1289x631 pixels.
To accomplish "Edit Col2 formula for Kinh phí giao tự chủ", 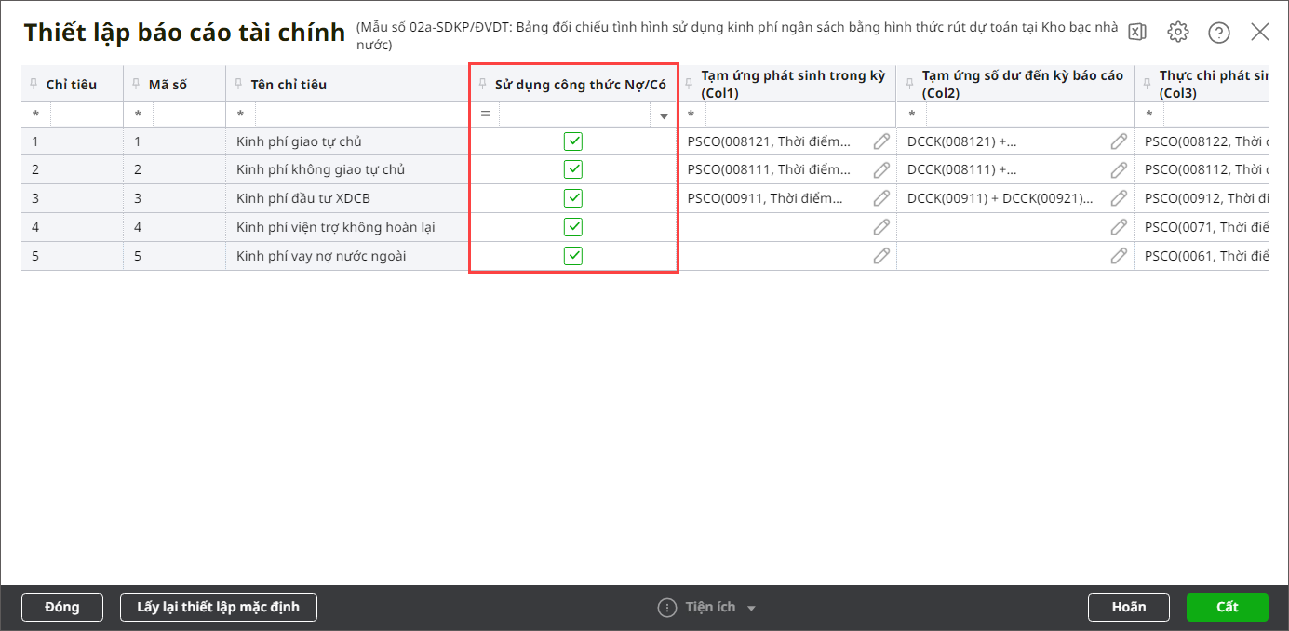I will click(x=1119, y=141).
